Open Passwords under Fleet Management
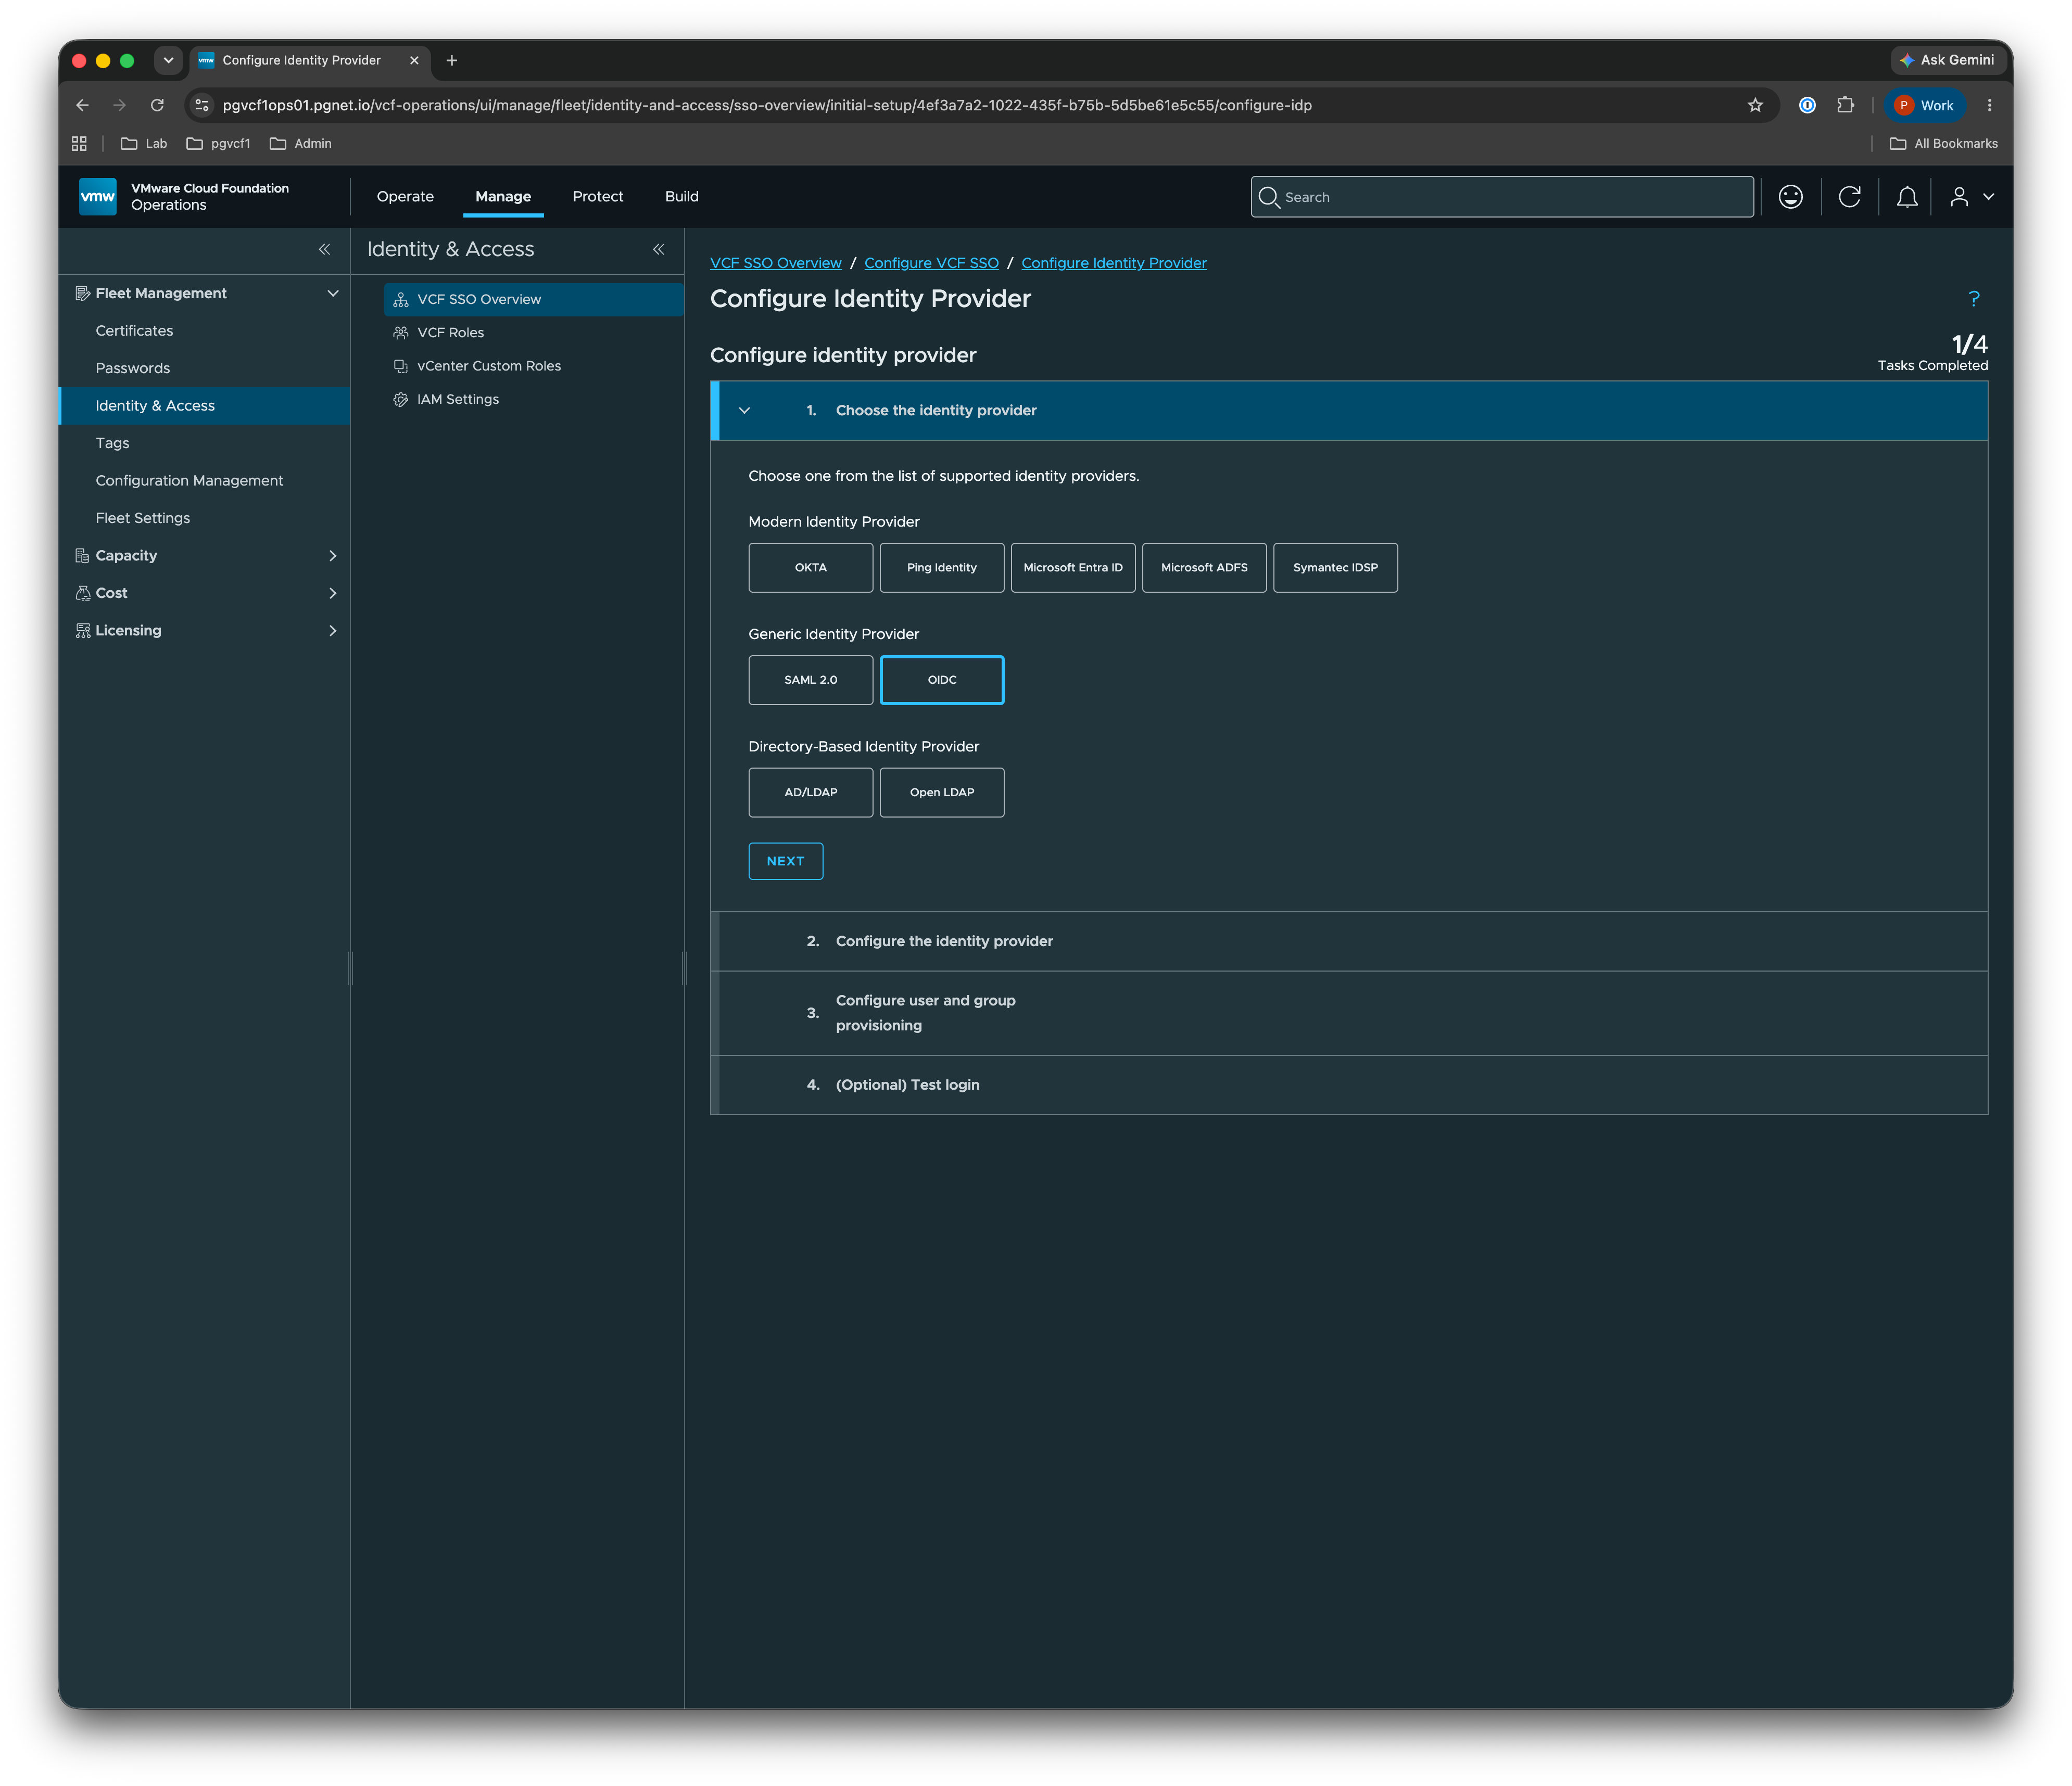The image size is (2072, 1786). click(x=132, y=368)
